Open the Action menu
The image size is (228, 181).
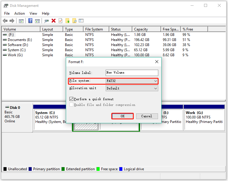(19, 13)
